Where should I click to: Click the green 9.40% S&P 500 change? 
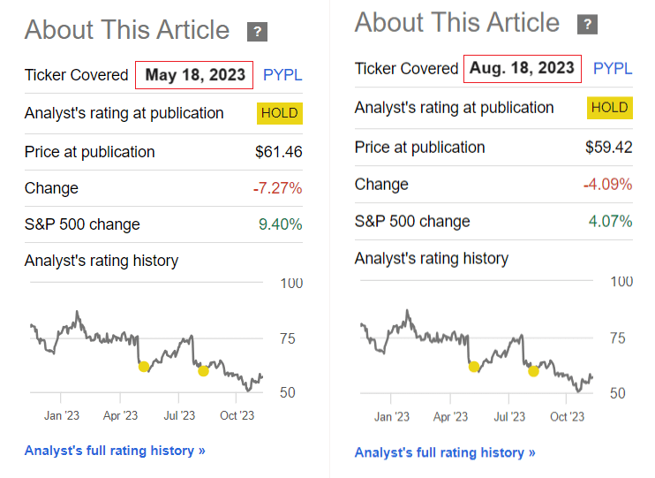click(280, 224)
